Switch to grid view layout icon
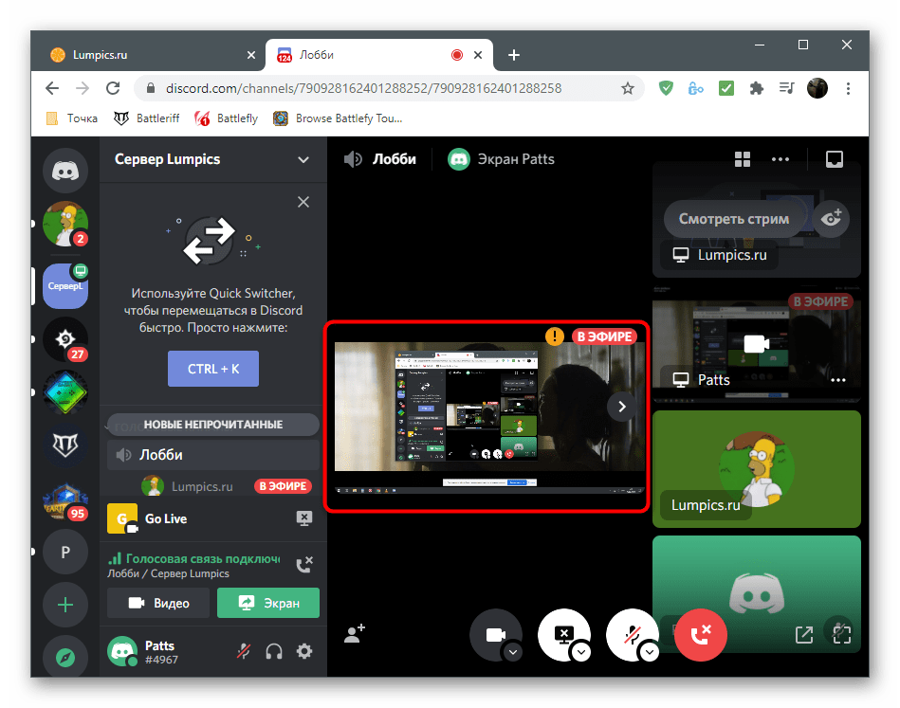900x708 pixels. click(743, 159)
